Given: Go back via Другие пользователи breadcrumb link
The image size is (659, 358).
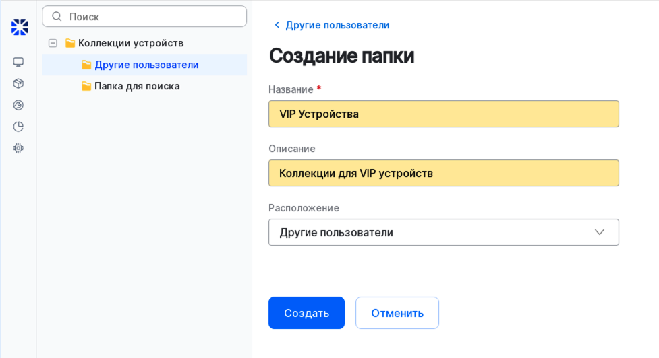Looking at the screenshot, I should coord(337,25).
